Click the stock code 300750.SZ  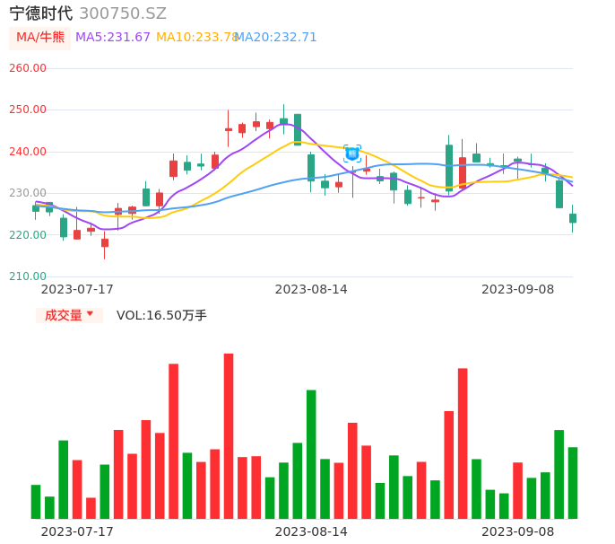123,13
